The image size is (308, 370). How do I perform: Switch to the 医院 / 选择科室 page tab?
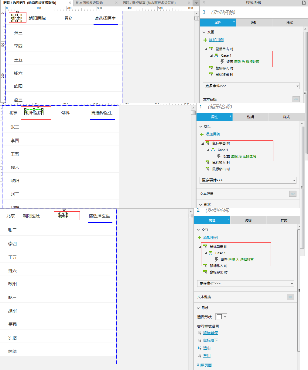149,3
